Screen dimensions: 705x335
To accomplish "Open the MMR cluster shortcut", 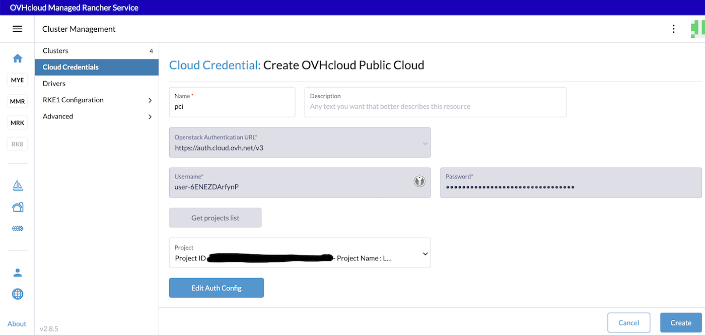I will (17, 101).
